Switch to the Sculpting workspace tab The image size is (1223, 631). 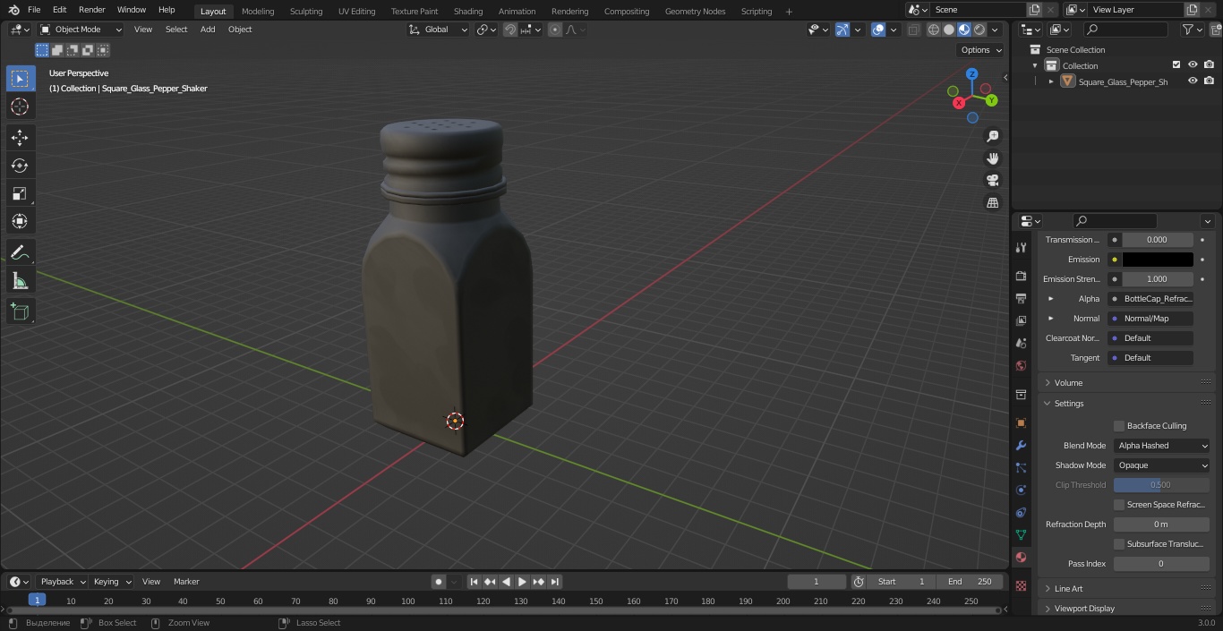pos(306,12)
